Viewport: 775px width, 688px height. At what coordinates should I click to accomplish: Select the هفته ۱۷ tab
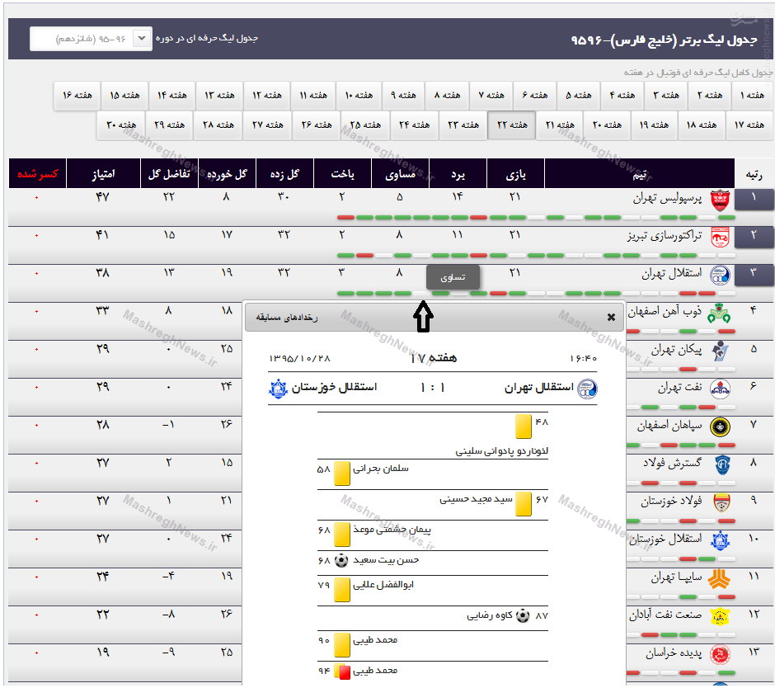749,125
